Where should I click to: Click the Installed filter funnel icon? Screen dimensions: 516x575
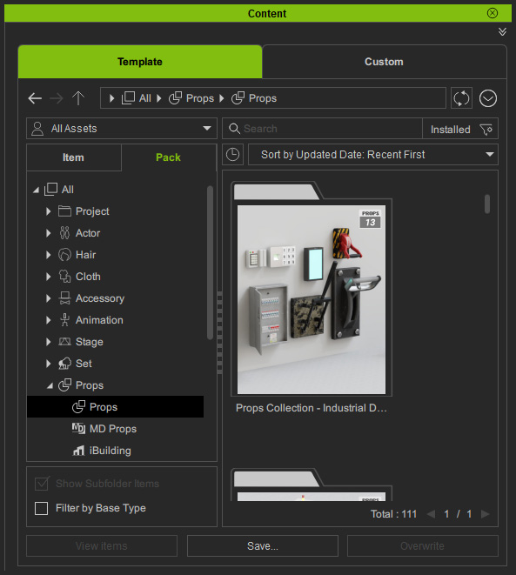[486, 129]
